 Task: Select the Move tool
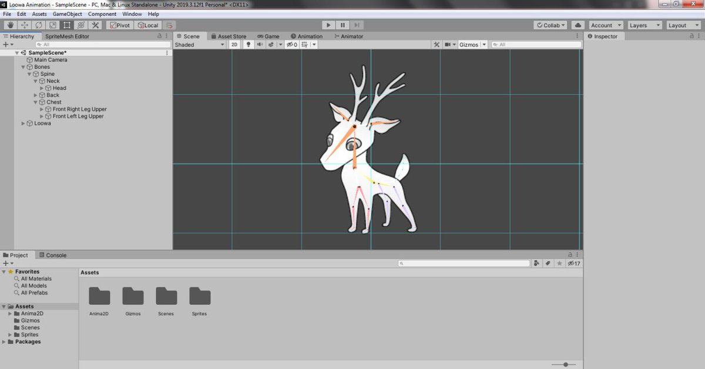click(x=25, y=25)
